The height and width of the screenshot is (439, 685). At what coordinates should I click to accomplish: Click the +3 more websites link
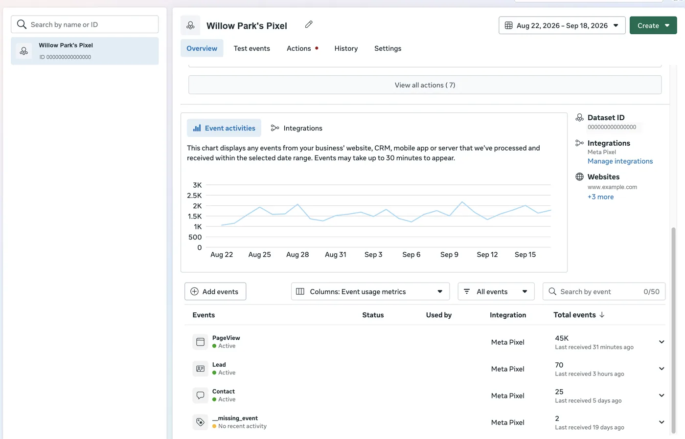coord(600,197)
